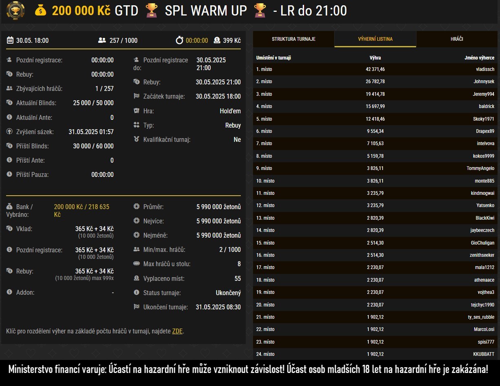Click the money bag icon in title
The height and width of the screenshot is (386, 500).
41,11
